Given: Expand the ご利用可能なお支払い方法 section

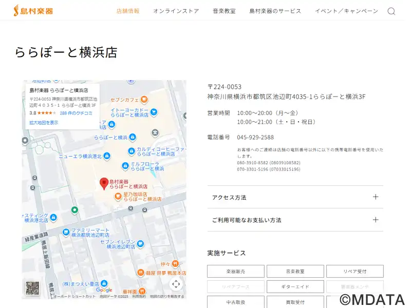Looking at the screenshot, I should pos(295,220).
